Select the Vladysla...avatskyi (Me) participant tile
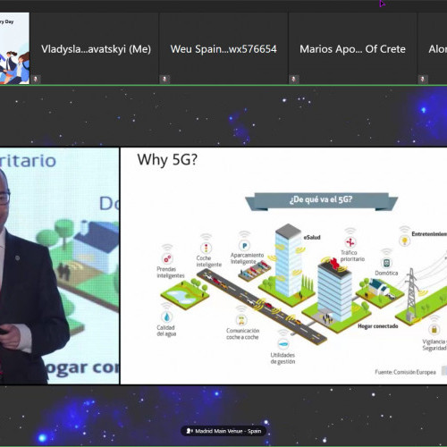The width and height of the screenshot is (447, 447). pyautogui.click(x=95, y=48)
